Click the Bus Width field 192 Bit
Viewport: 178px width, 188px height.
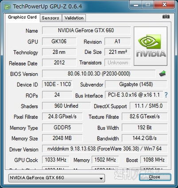(x=145, y=128)
